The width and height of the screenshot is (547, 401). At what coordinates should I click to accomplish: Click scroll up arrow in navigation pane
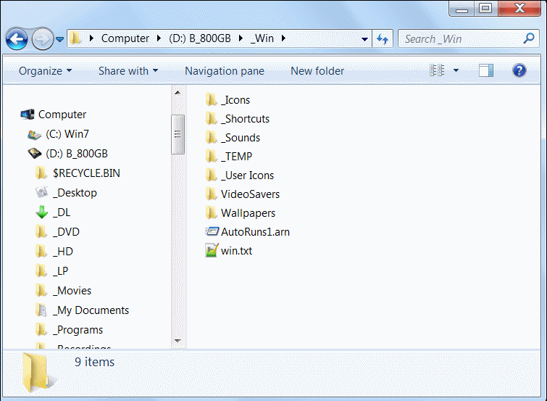pyautogui.click(x=178, y=93)
